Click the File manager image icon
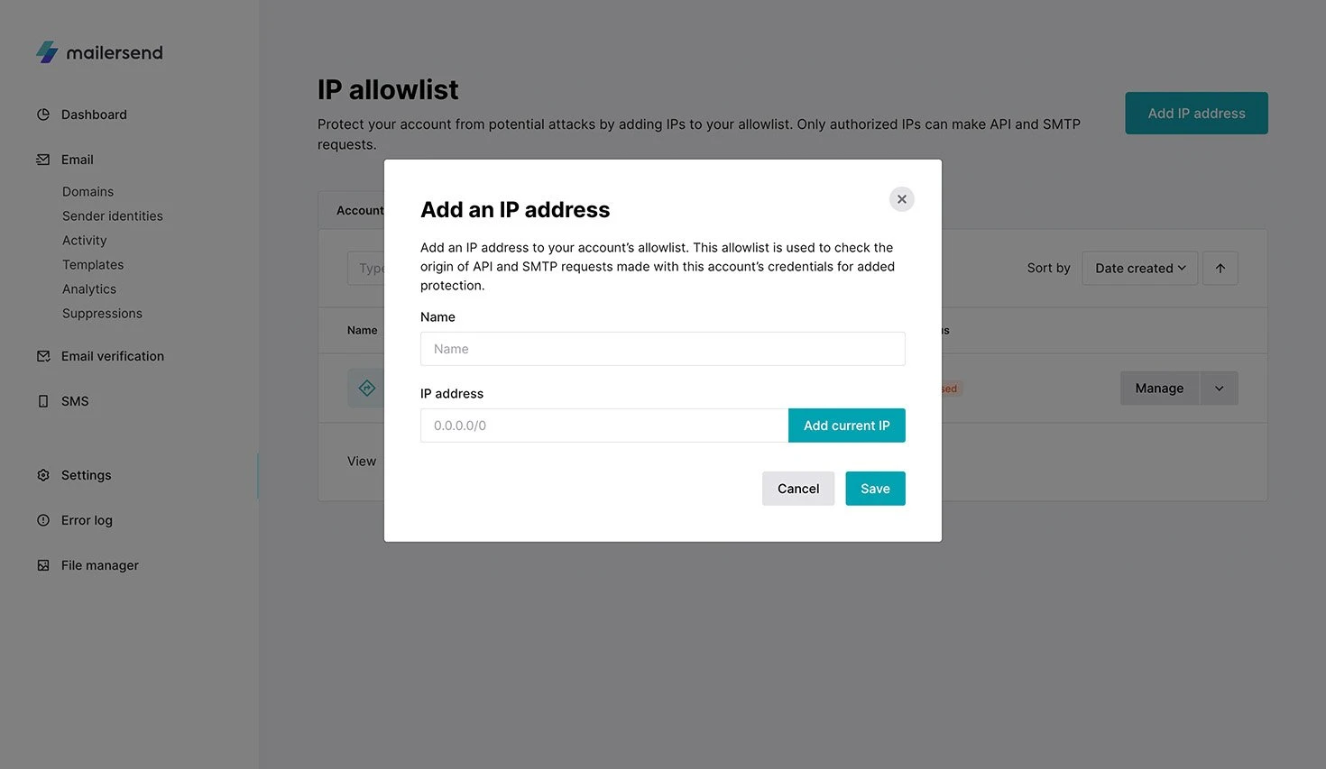 click(43, 565)
